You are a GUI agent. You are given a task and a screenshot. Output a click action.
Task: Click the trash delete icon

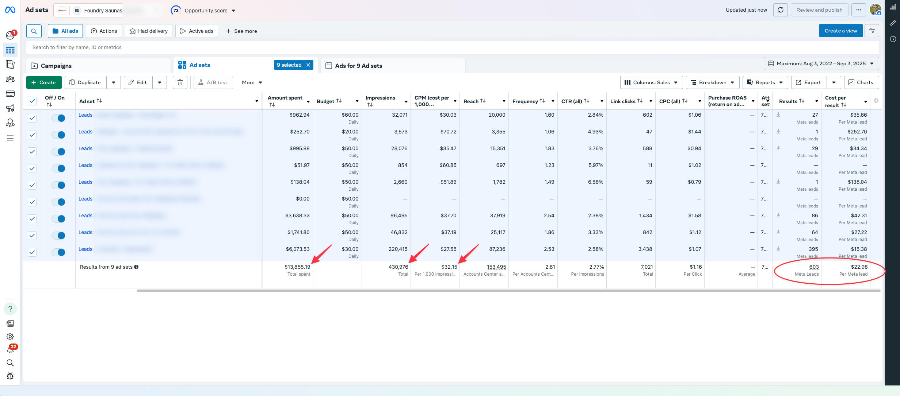click(x=180, y=82)
